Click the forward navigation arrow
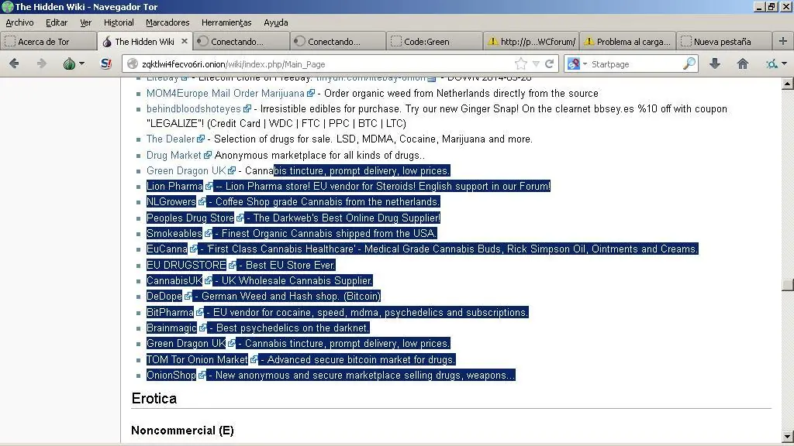 pyautogui.click(x=42, y=63)
